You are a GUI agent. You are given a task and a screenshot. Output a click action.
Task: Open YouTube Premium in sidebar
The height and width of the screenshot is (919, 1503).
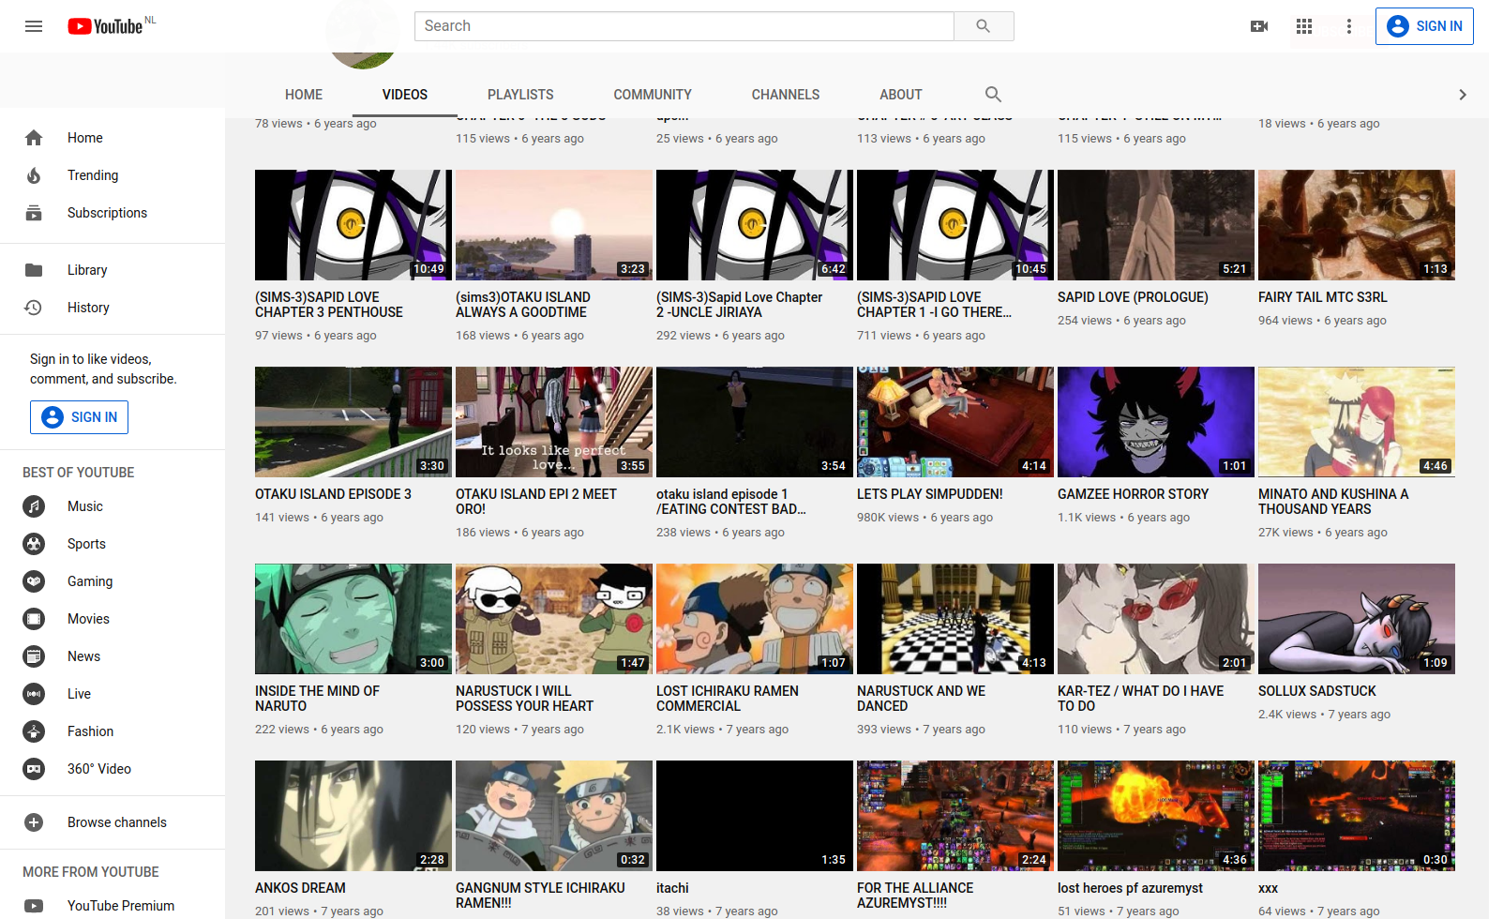(113, 906)
